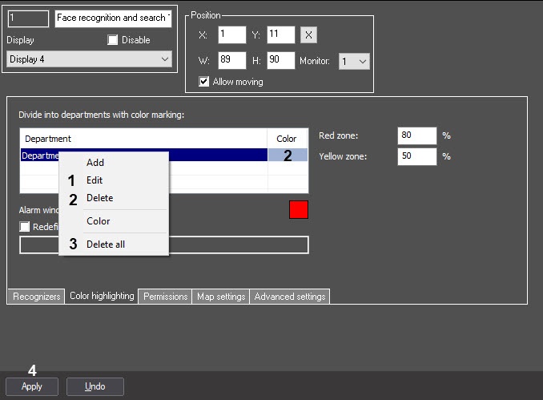Choose Add from the context menu
Screen dimensions: 543x400
click(95, 162)
